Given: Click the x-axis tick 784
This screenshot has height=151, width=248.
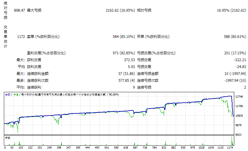Looking at the screenshot, I should click(x=154, y=148).
